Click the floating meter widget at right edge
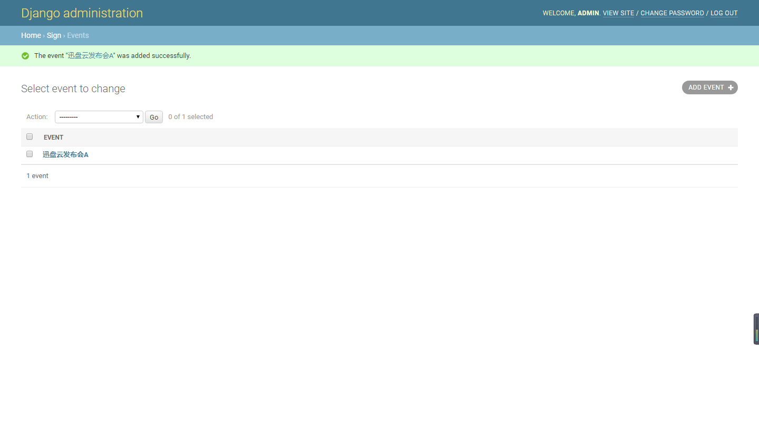 pyautogui.click(x=756, y=329)
